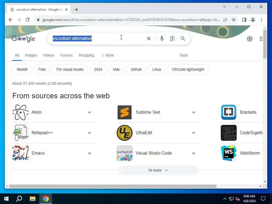Image resolution: width=272 pixels, height=204 pixels.
Task: Close the vscodium alternative tab
Action: tap(66, 10)
